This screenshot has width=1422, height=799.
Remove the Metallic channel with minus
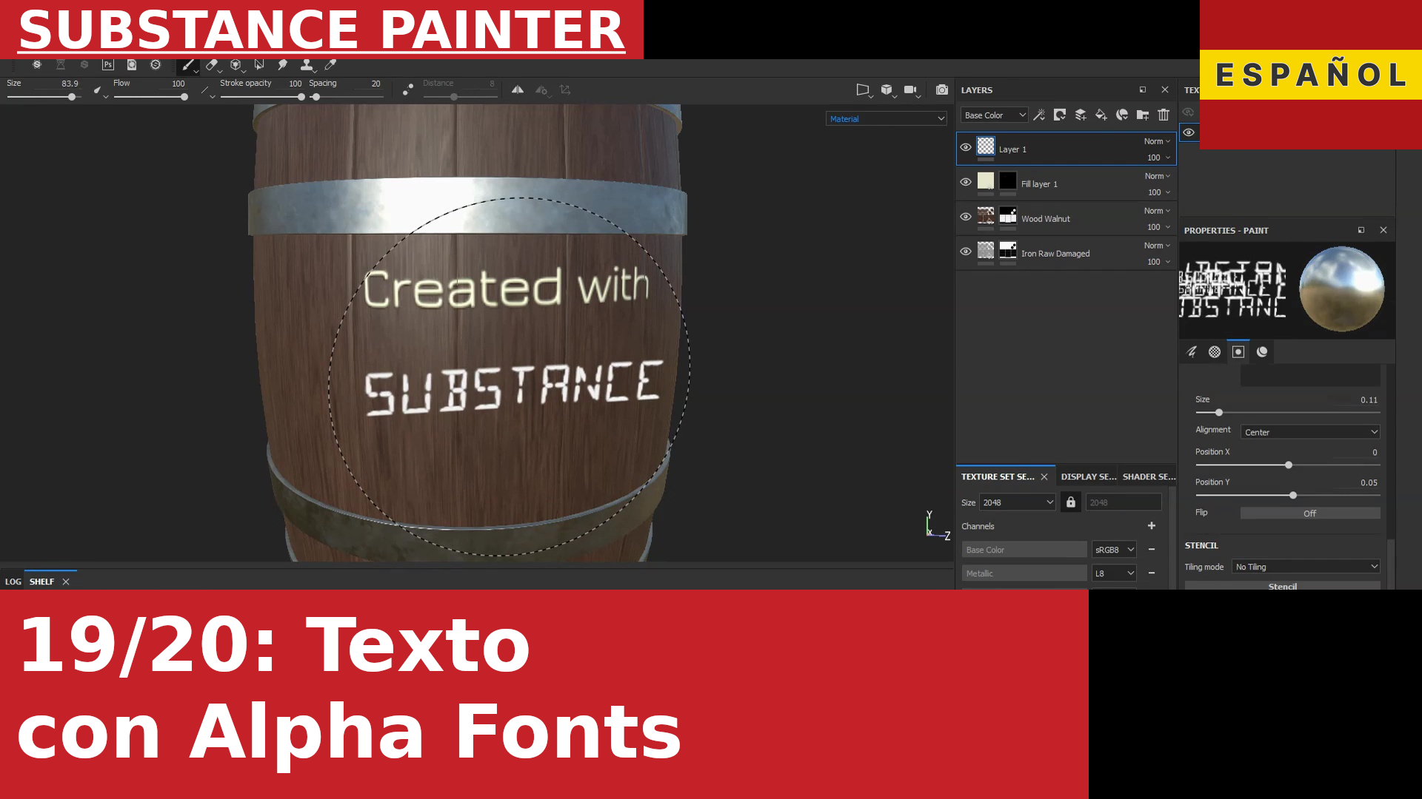click(1152, 573)
